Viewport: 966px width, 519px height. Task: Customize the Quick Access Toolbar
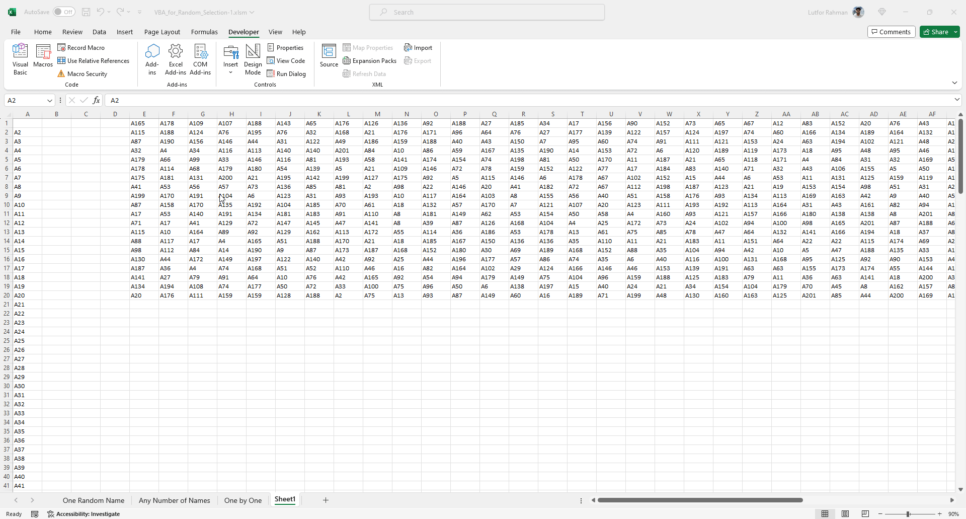point(139,12)
